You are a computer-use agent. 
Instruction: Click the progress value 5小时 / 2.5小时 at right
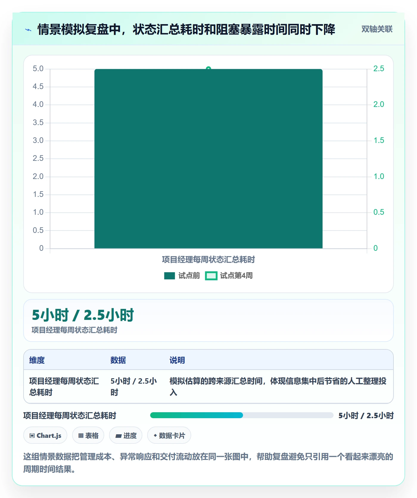click(x=366, y=415)
